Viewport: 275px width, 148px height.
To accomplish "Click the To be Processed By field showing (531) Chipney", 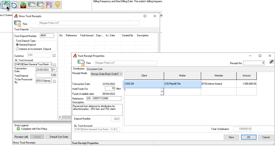I will pyautogui.click(x=44, y=81).
